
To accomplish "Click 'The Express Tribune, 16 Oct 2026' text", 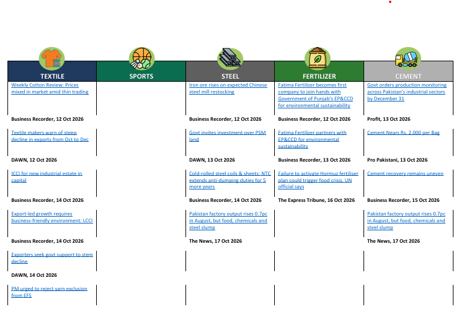I will coord(316,200).
